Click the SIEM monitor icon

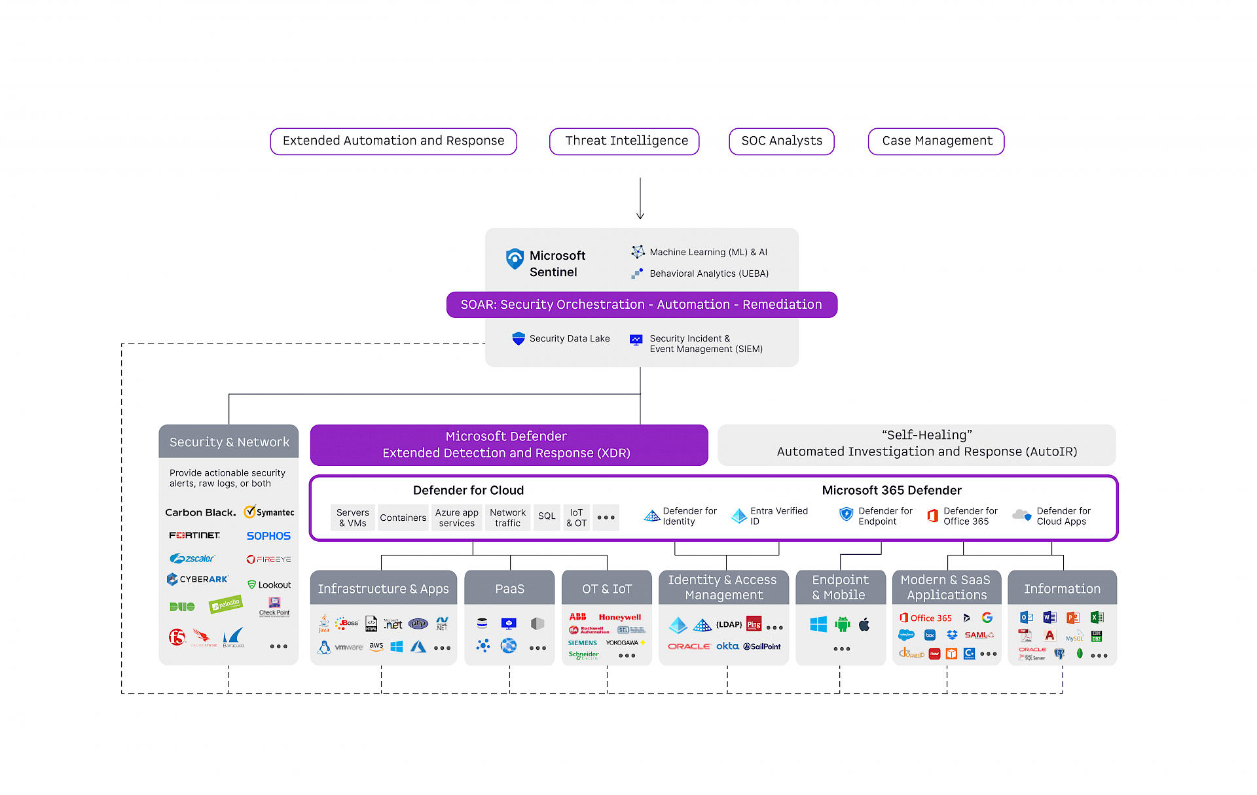pyautogui.click(x=636, y=340)
